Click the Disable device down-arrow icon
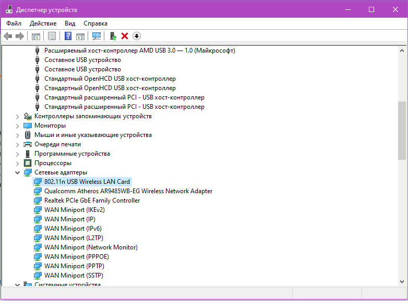The image size is (408, 301). (x=137, y=36)
